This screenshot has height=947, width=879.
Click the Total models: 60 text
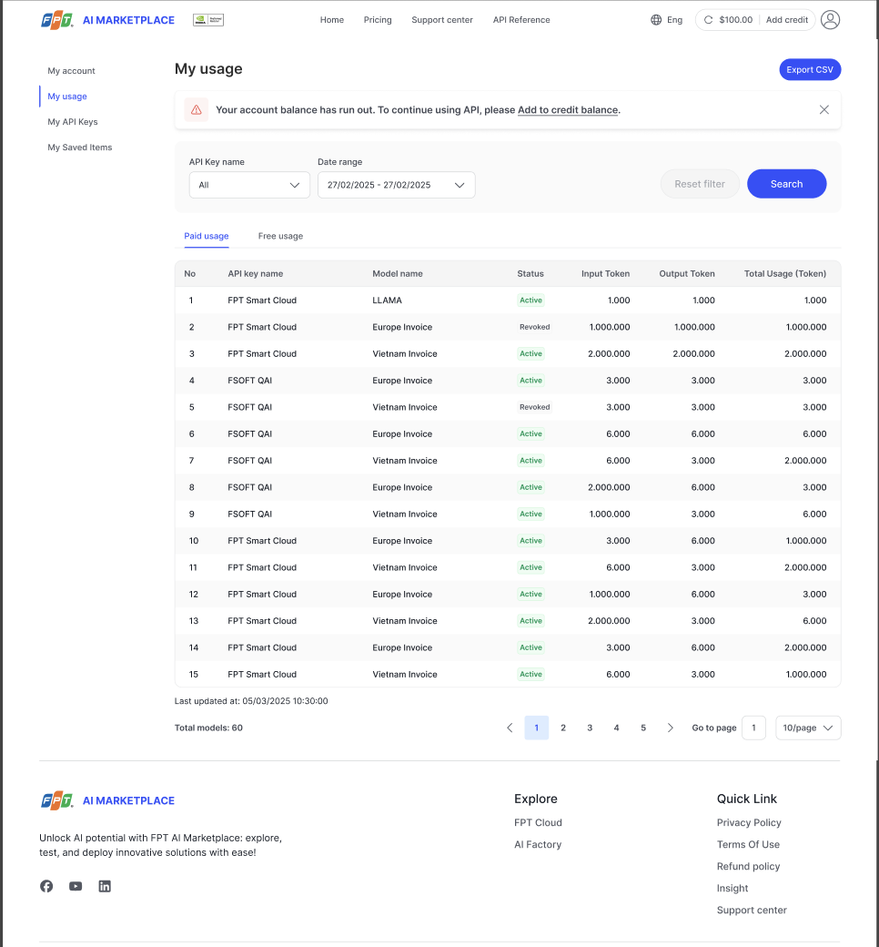208,728
